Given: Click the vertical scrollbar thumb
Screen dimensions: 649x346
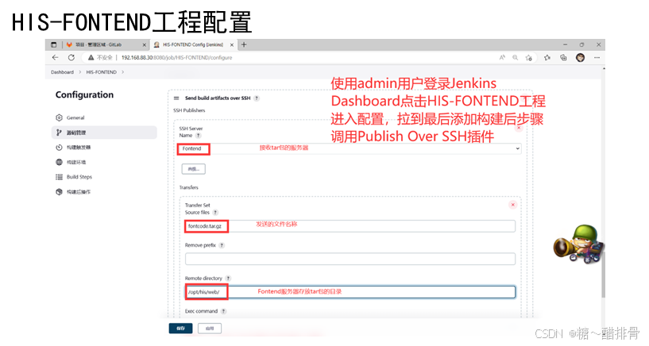Looking at the screenshot, I should click(x=603, y=273).
